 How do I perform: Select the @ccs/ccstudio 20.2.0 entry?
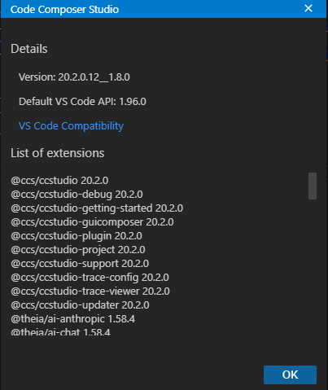(x=59, y=181)
